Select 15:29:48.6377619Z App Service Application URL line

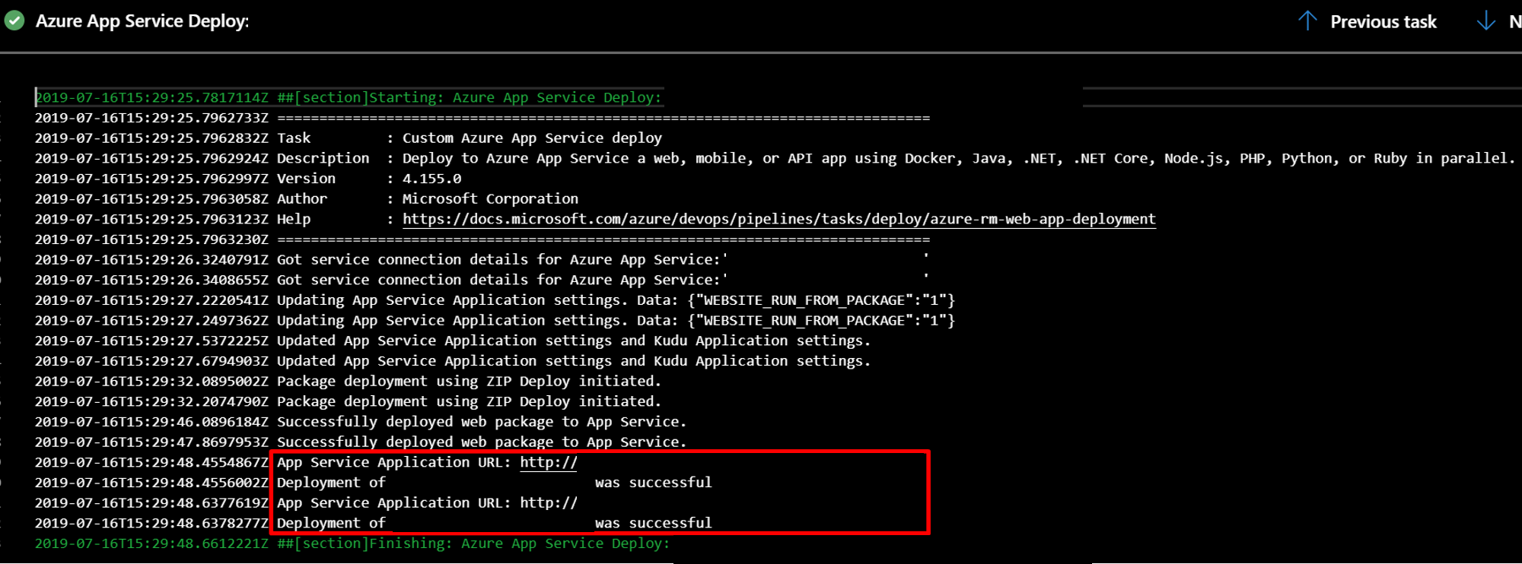[x=306, y=503]
